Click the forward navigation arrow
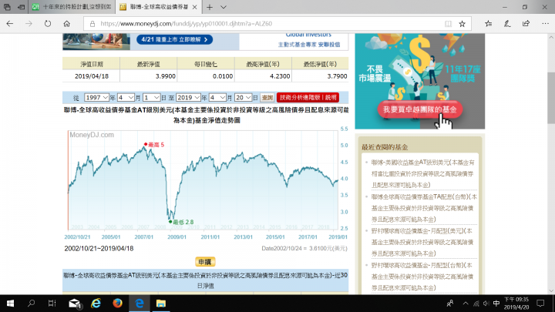 point(29,24)
